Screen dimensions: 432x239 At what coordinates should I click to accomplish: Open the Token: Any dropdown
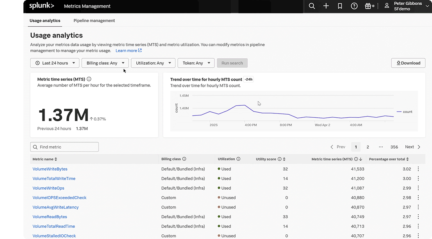tap(196, 63)
